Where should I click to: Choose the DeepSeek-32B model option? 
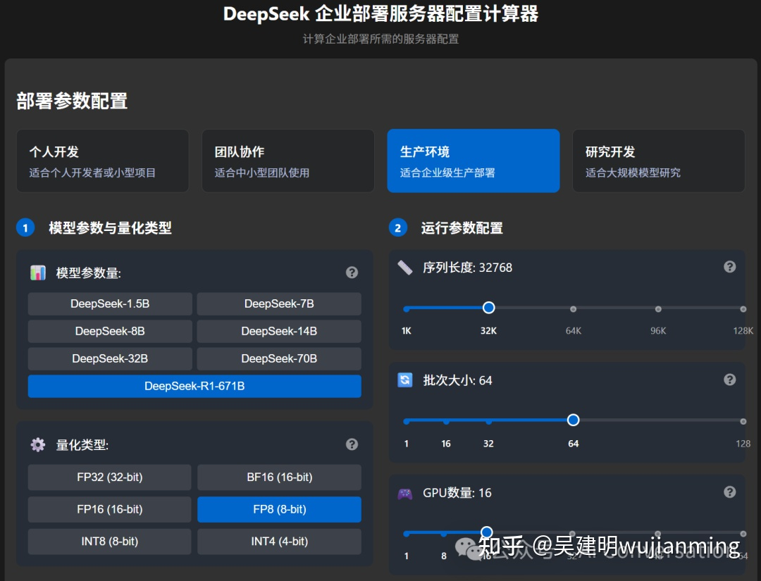(109, 358)
